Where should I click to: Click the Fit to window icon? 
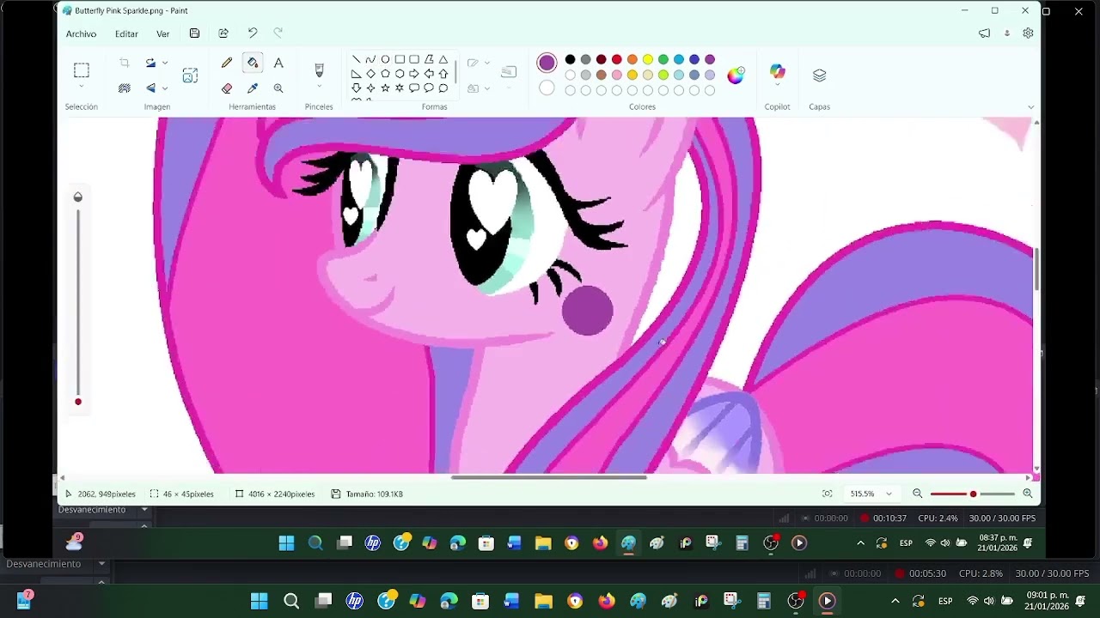click(827, 494)
